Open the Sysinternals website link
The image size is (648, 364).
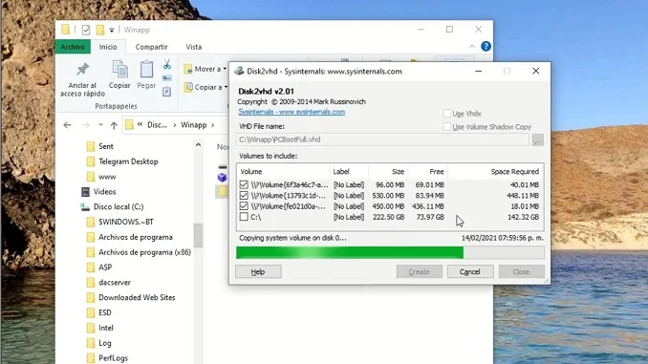(292, 112)
